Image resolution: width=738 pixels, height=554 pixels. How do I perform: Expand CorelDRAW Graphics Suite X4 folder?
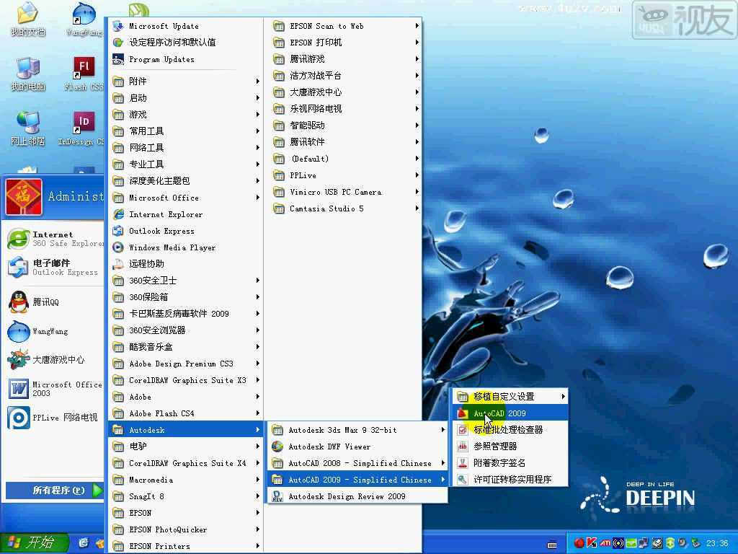click(185, 463)
